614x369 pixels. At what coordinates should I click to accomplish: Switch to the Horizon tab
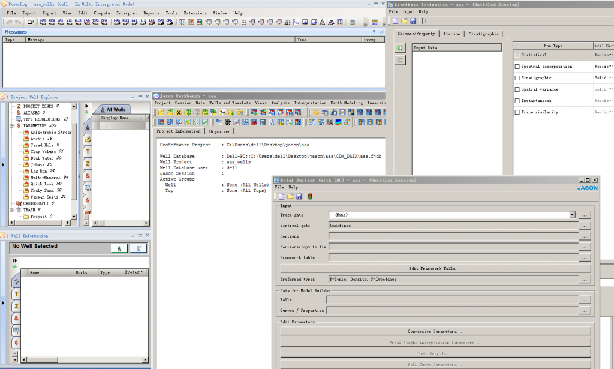pyautogui.click(x=452, y=34)
